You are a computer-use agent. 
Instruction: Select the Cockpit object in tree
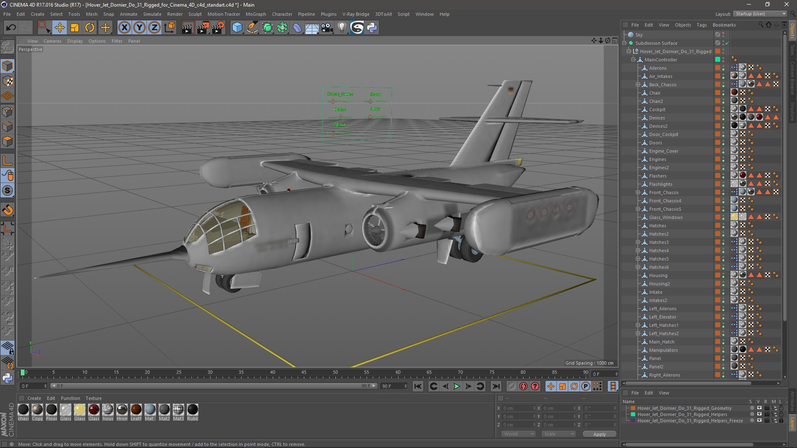[x=657, y=110]
